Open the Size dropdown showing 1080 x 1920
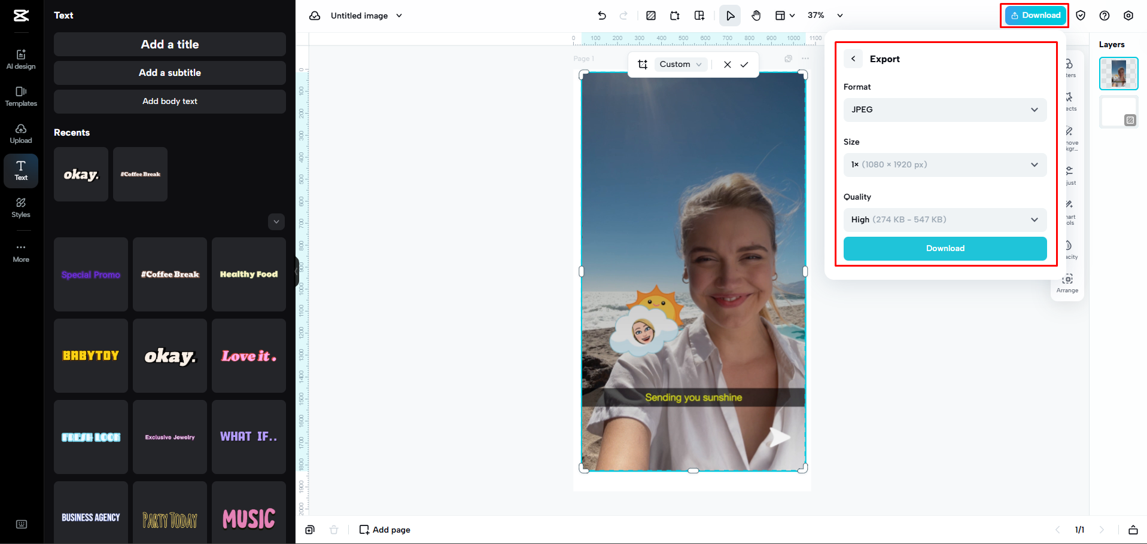 coord(944,164)
